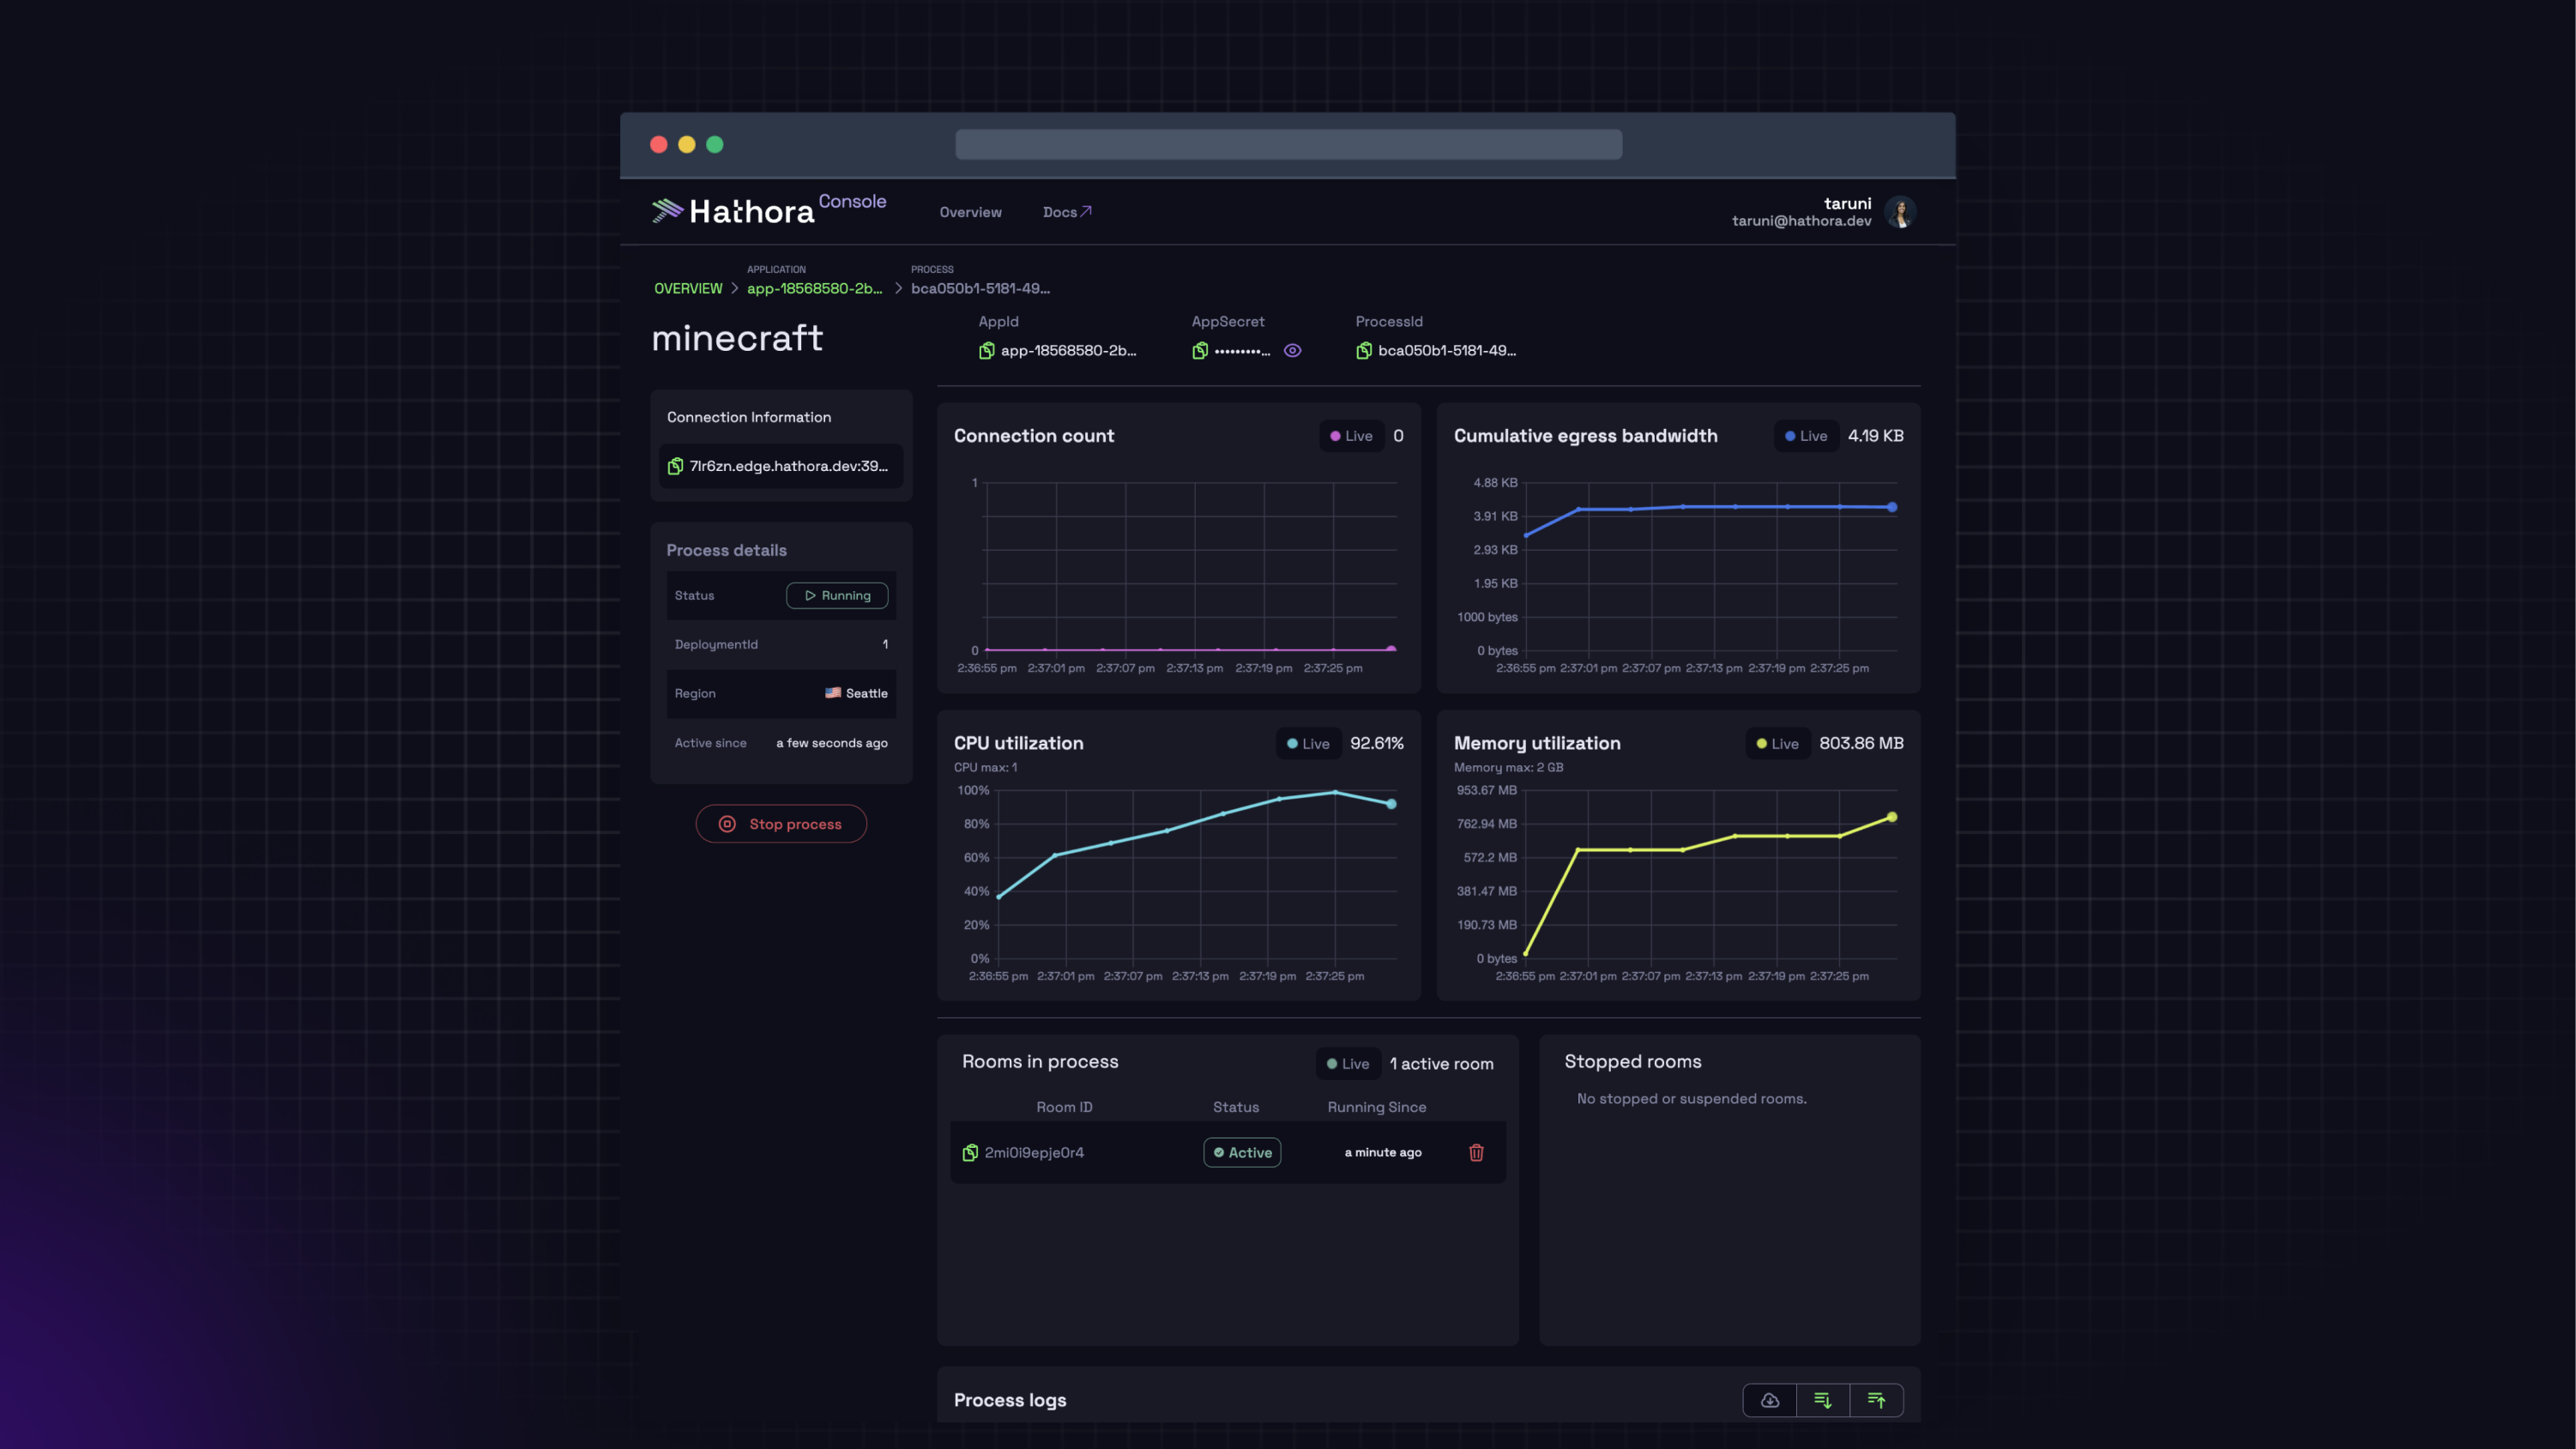Copy the ProcessId value icon

1364,350
